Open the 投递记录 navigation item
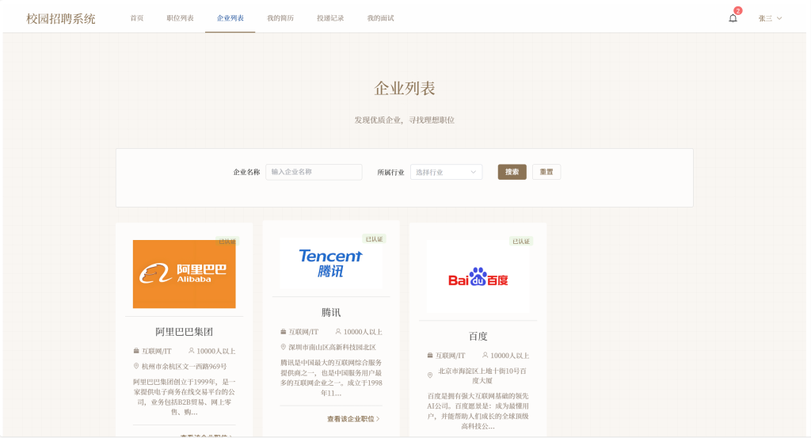Viewport: 811px width, 438px height. pos(330,18)
